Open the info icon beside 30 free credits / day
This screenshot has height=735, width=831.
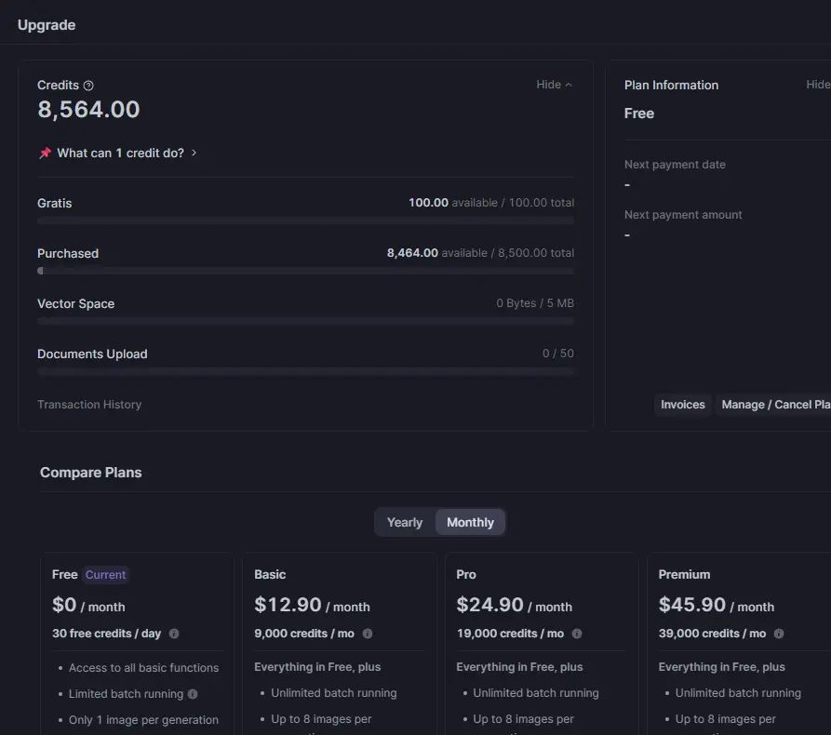tap(174, 634)
